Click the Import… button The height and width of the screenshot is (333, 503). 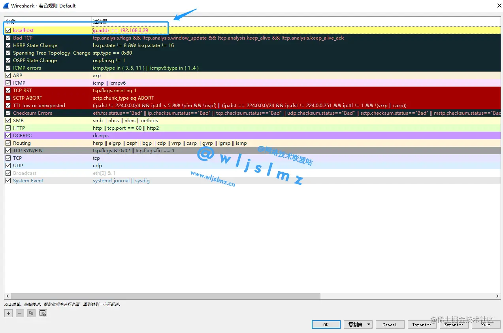(422, 325)
